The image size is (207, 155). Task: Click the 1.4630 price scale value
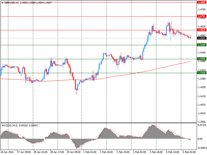(202, 27)
